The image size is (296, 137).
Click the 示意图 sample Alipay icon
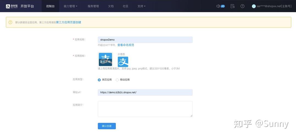click(x=123, y=62)
